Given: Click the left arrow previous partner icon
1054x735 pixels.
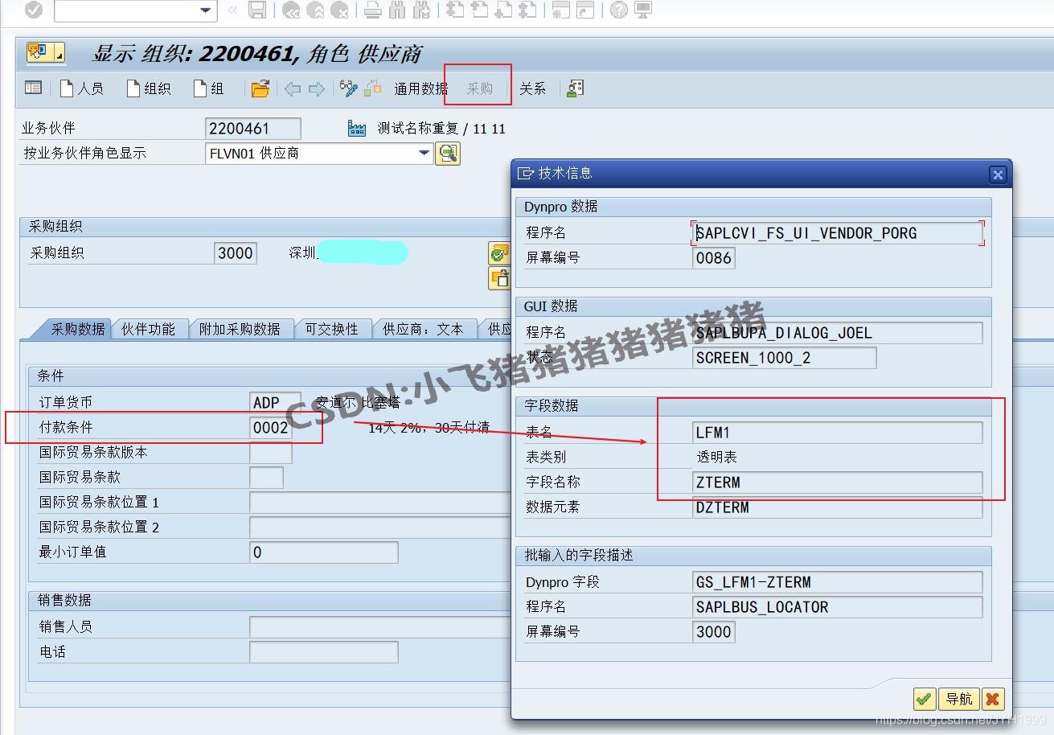Looking at the screenshot, I should coord(293,88).
